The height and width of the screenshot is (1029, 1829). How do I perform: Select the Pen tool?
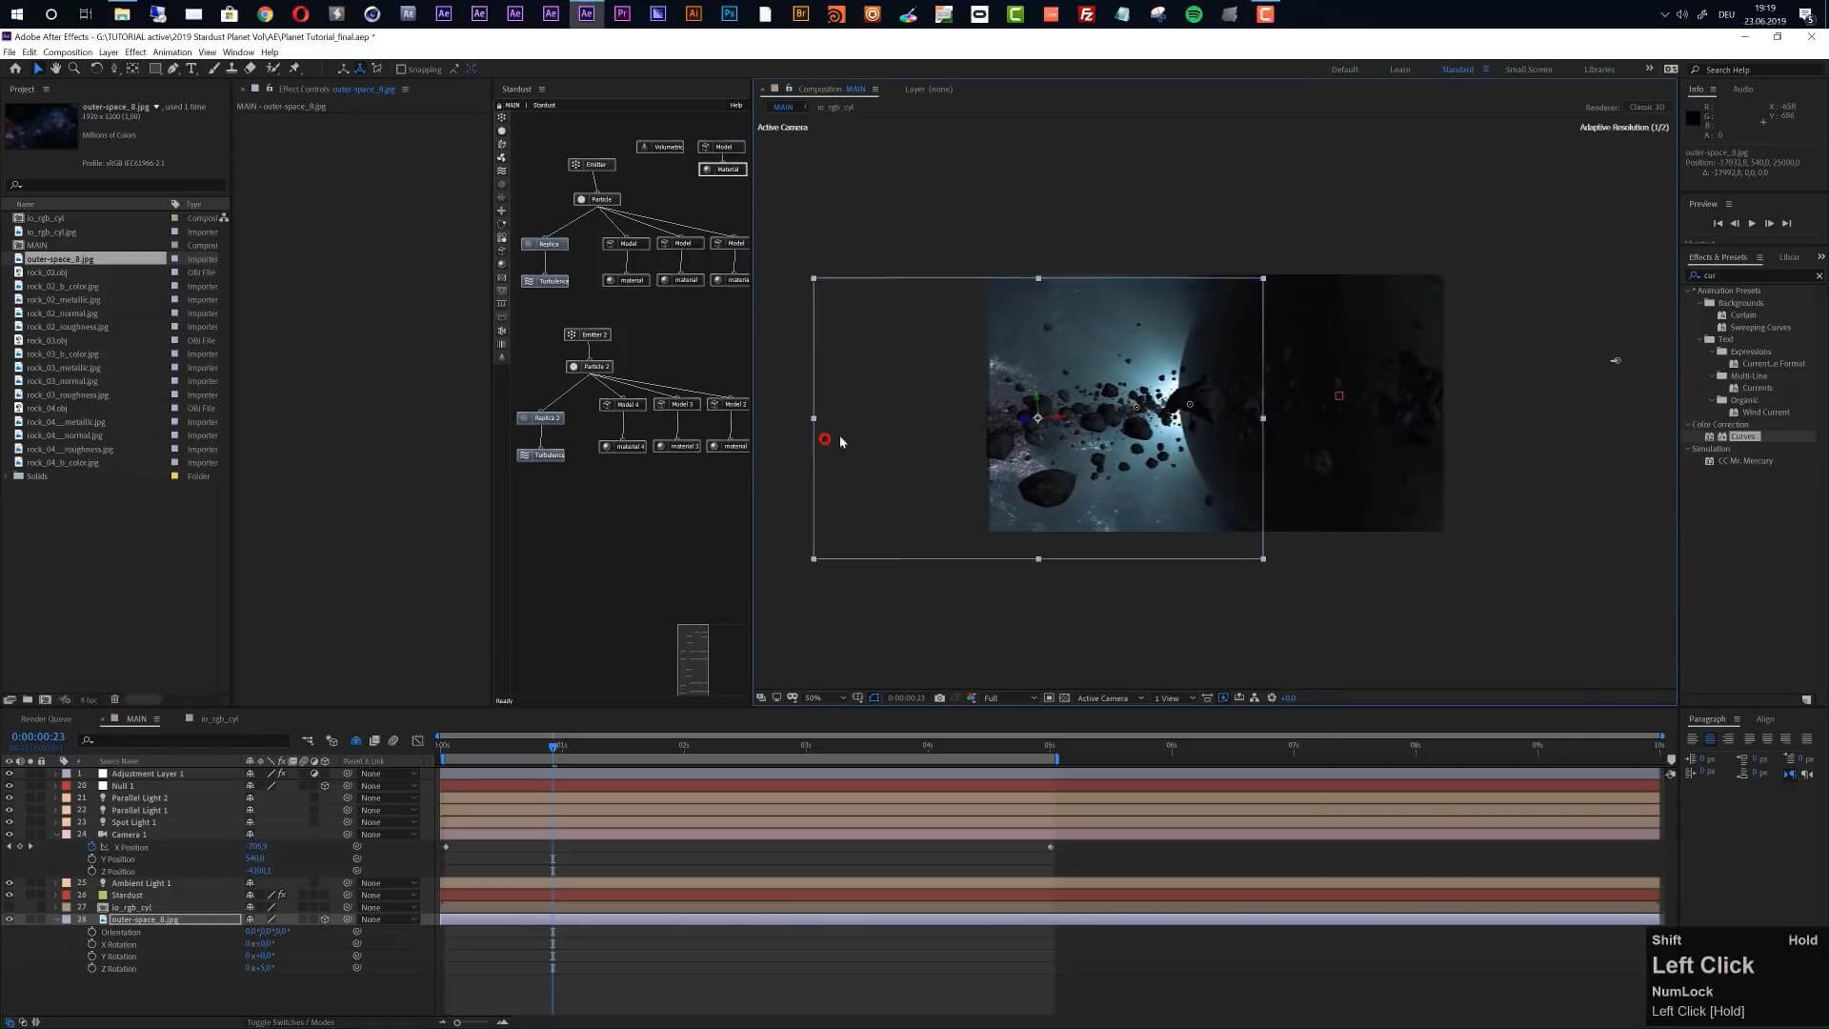[x=173, y=69]
